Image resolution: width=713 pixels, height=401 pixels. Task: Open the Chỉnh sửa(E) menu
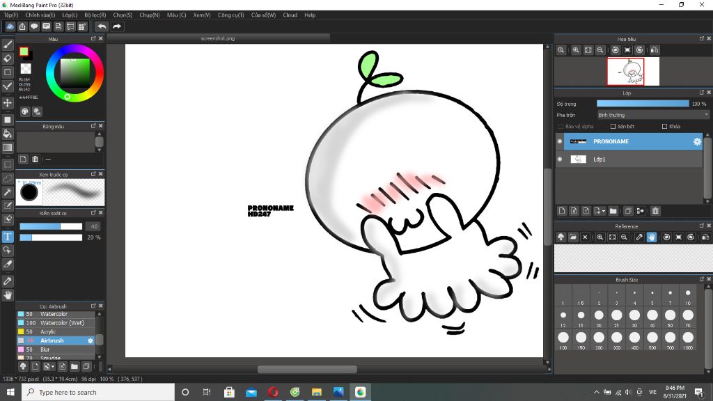coord(40,15)
